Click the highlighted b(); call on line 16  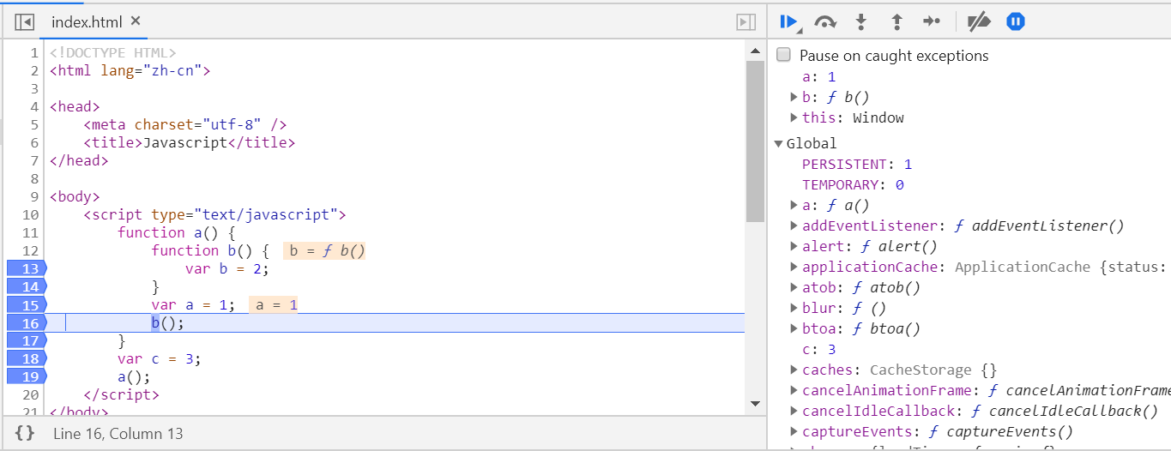point(168,322)
